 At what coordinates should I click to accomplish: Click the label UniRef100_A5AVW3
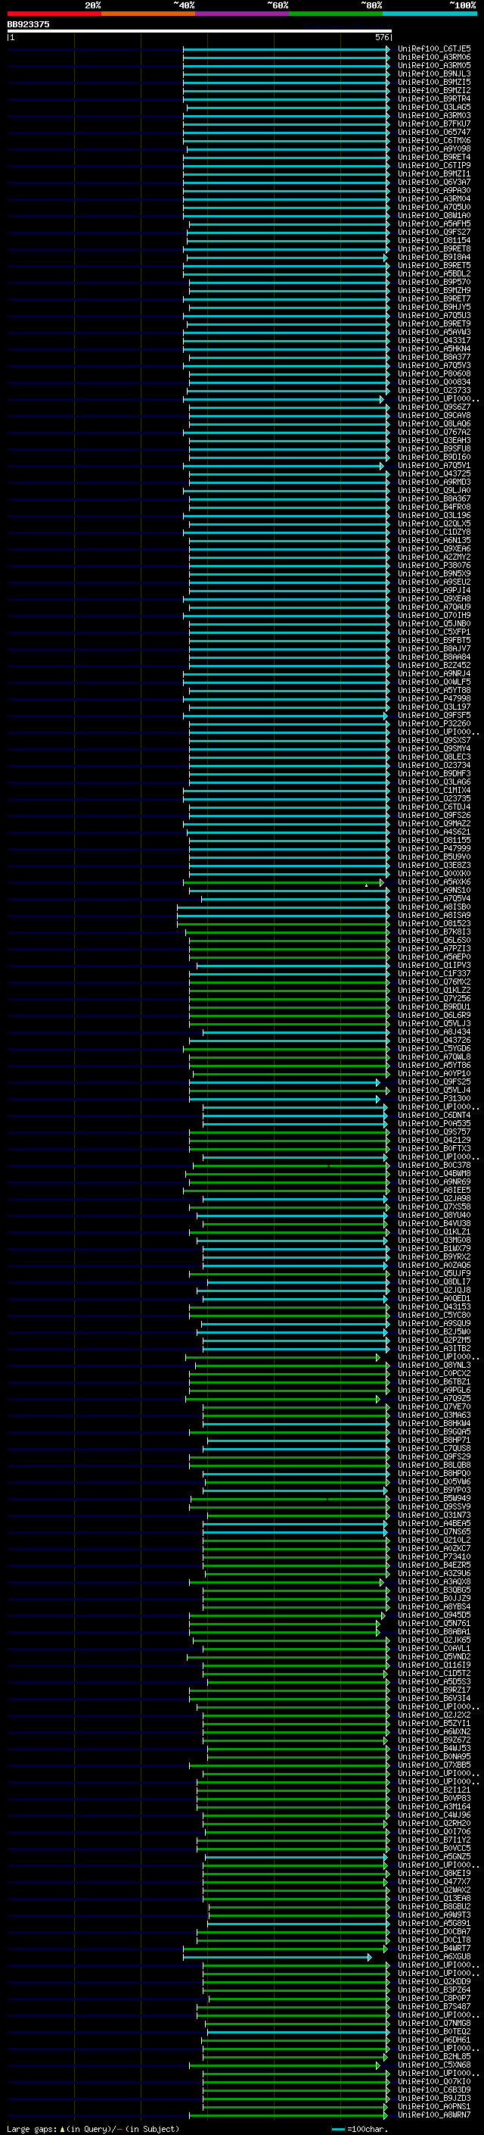click(434, 332)
